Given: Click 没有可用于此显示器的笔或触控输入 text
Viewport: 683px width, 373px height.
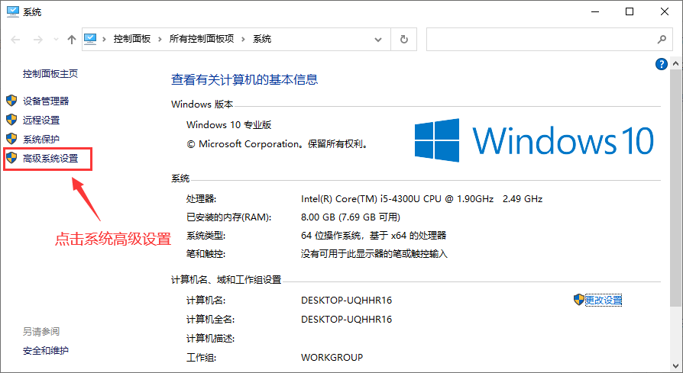Looking at the screenshot, I should (x=374, y=254).
